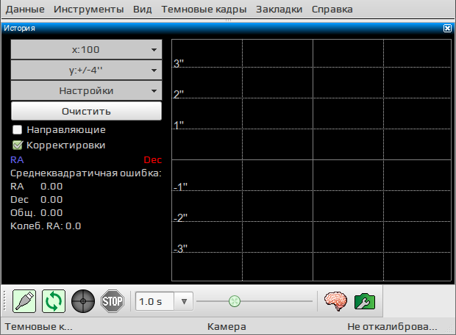Click the Темновые к... status text
Viewport: 456px width, 335px height.
coord(39,327)
